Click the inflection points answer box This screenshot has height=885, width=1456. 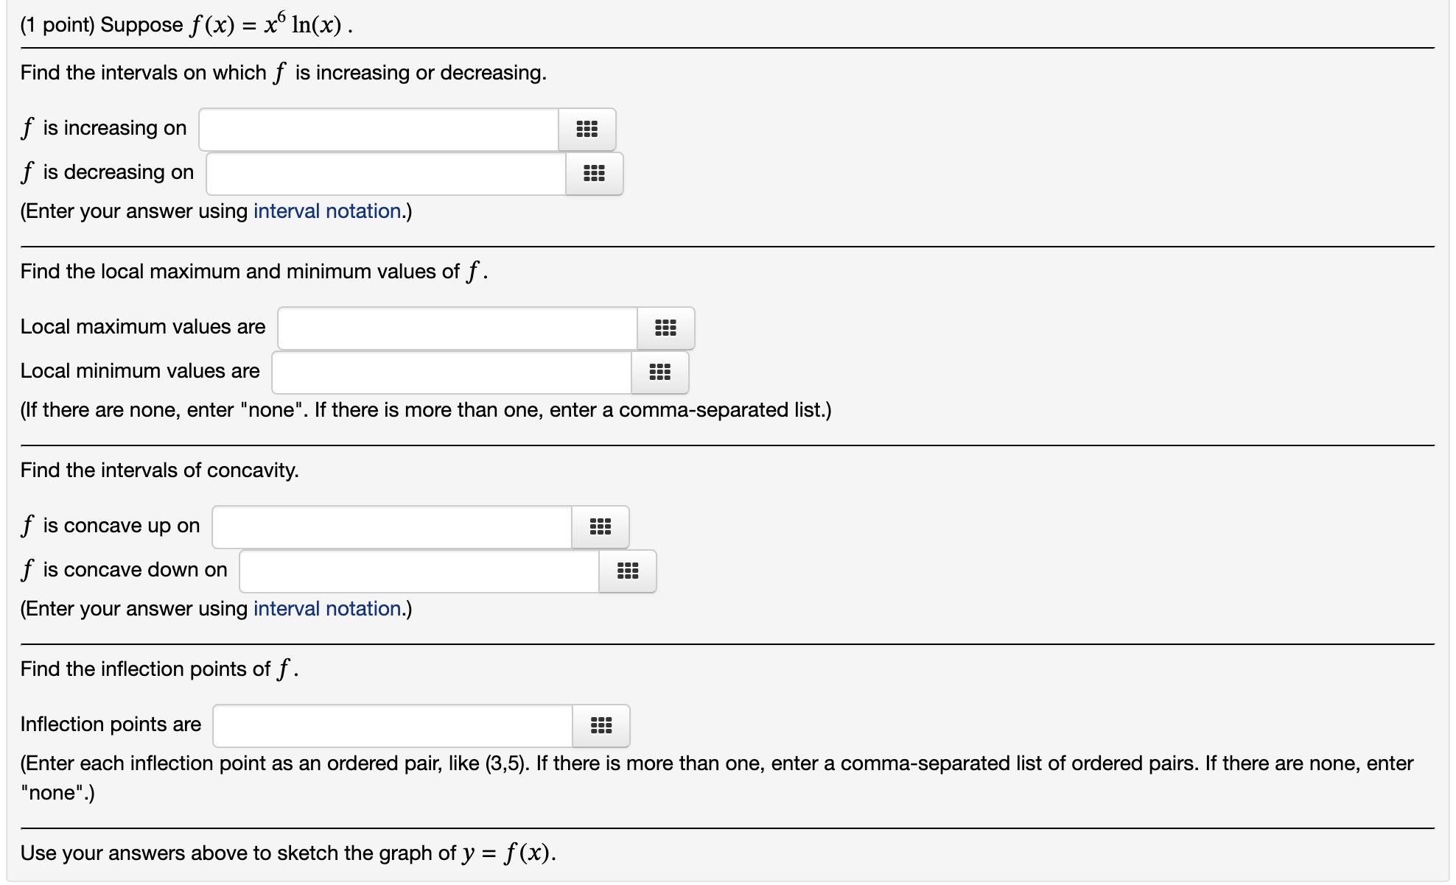(391, 726)
